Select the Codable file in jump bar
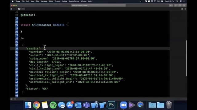The width and height of the screenshot is (197, 110). (x=22, y=9)
